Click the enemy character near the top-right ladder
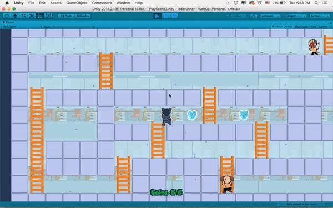333x208 pixels. coord(314,47)
